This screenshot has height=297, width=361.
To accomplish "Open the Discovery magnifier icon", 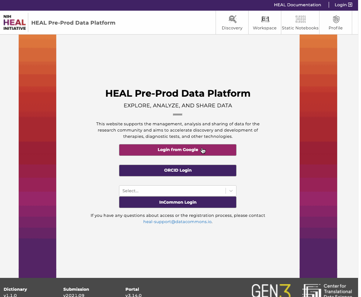I will (x=232, y=19).
